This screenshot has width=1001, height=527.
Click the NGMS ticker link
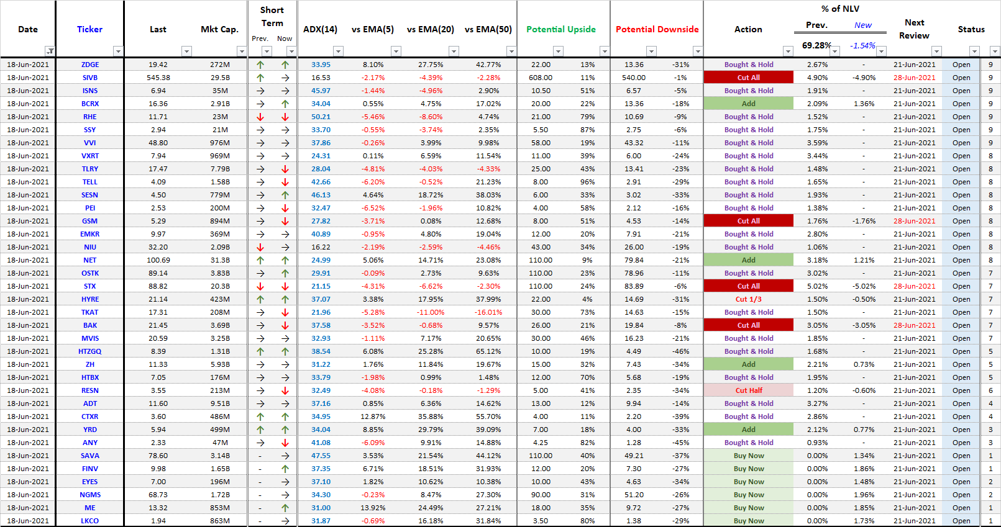tap(90, 495)
